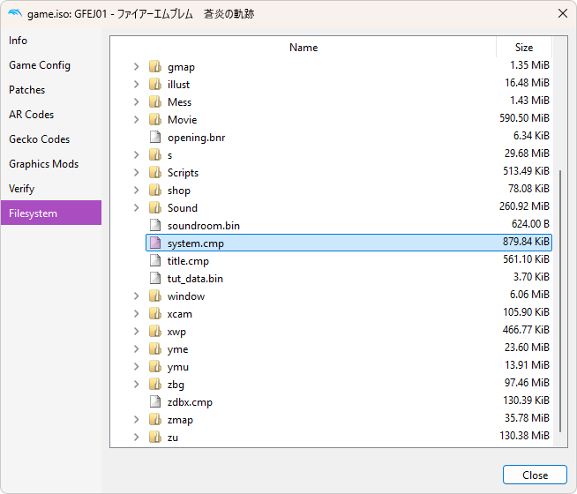
Task: Go to the Verify tab
Action: pos(23,189)
